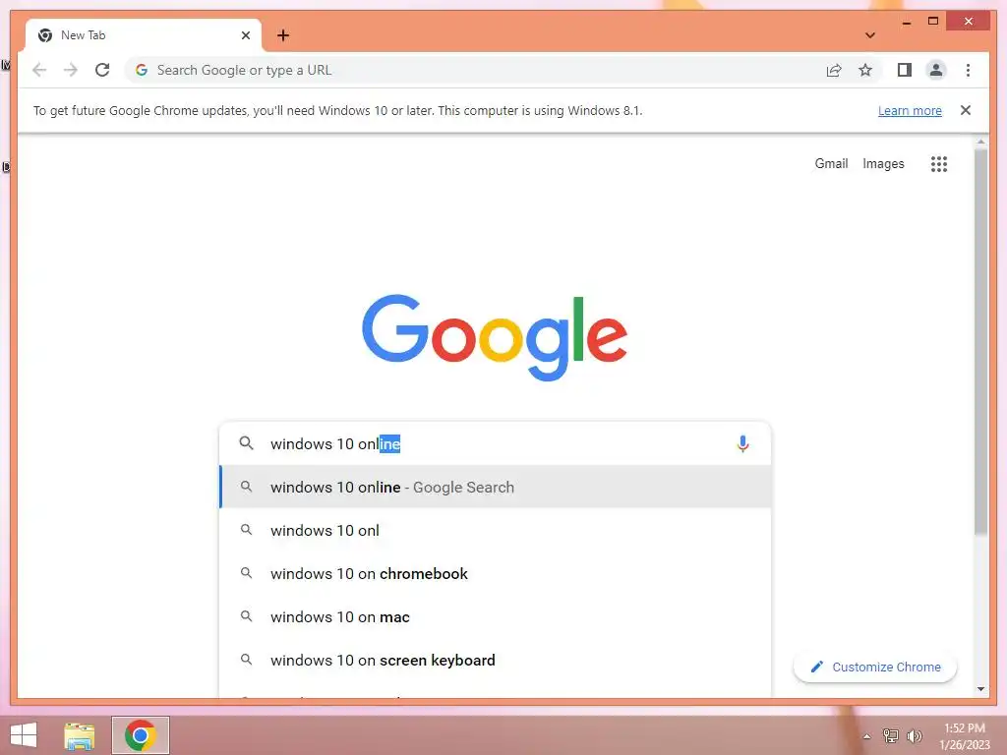Choose suggestion 'windows 10 on chromebook'
This screenshot has width=1007, height=755.
[496, 573]
